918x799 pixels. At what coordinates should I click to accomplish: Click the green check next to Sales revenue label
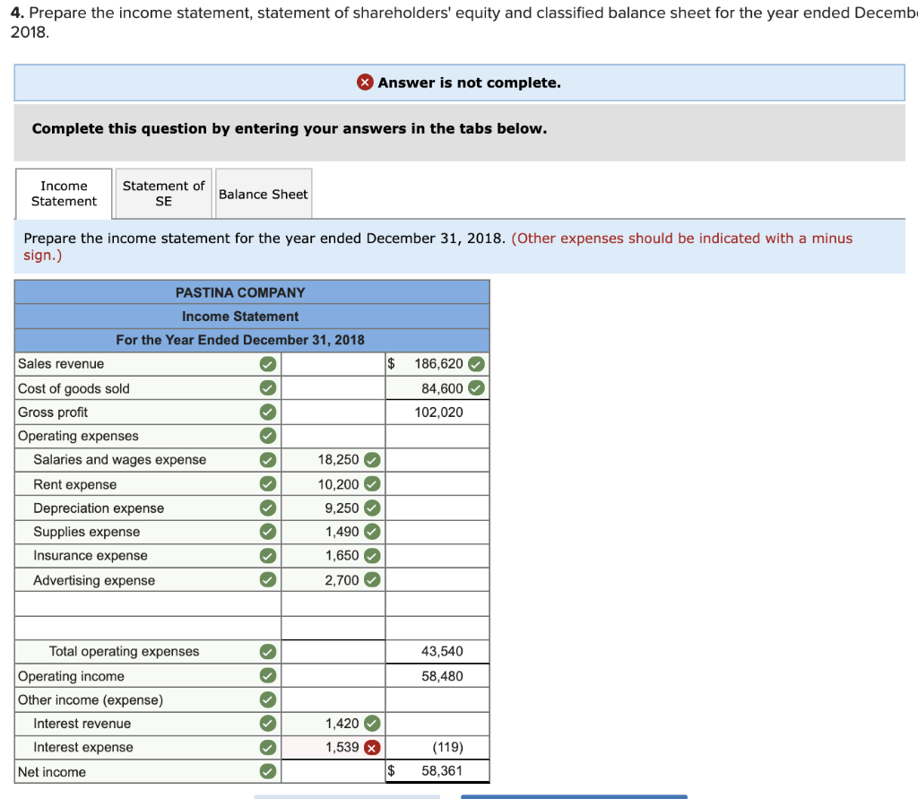[268, 364]
